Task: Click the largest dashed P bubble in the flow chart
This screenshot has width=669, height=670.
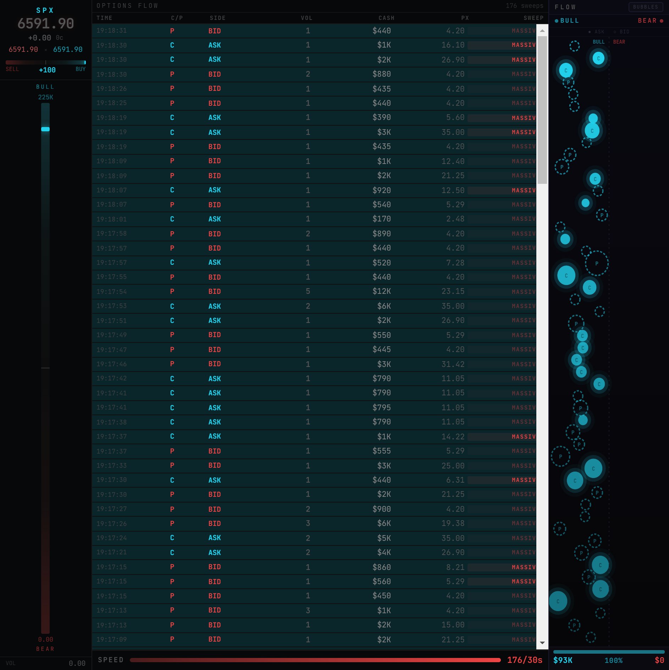Action: (597, 263)
